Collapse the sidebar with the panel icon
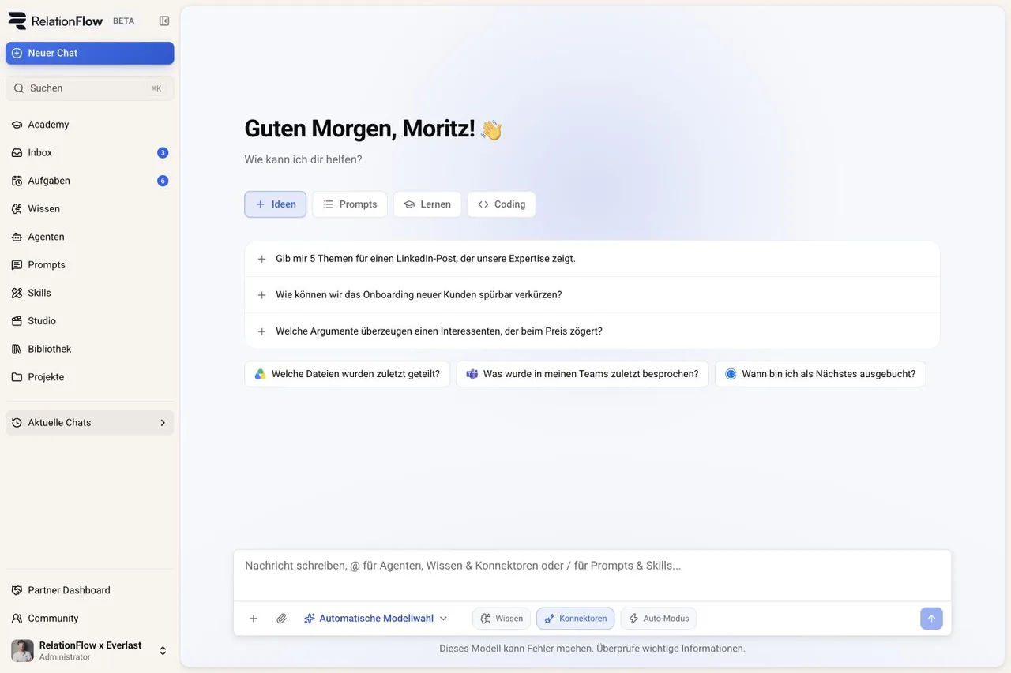 point(164,21)
